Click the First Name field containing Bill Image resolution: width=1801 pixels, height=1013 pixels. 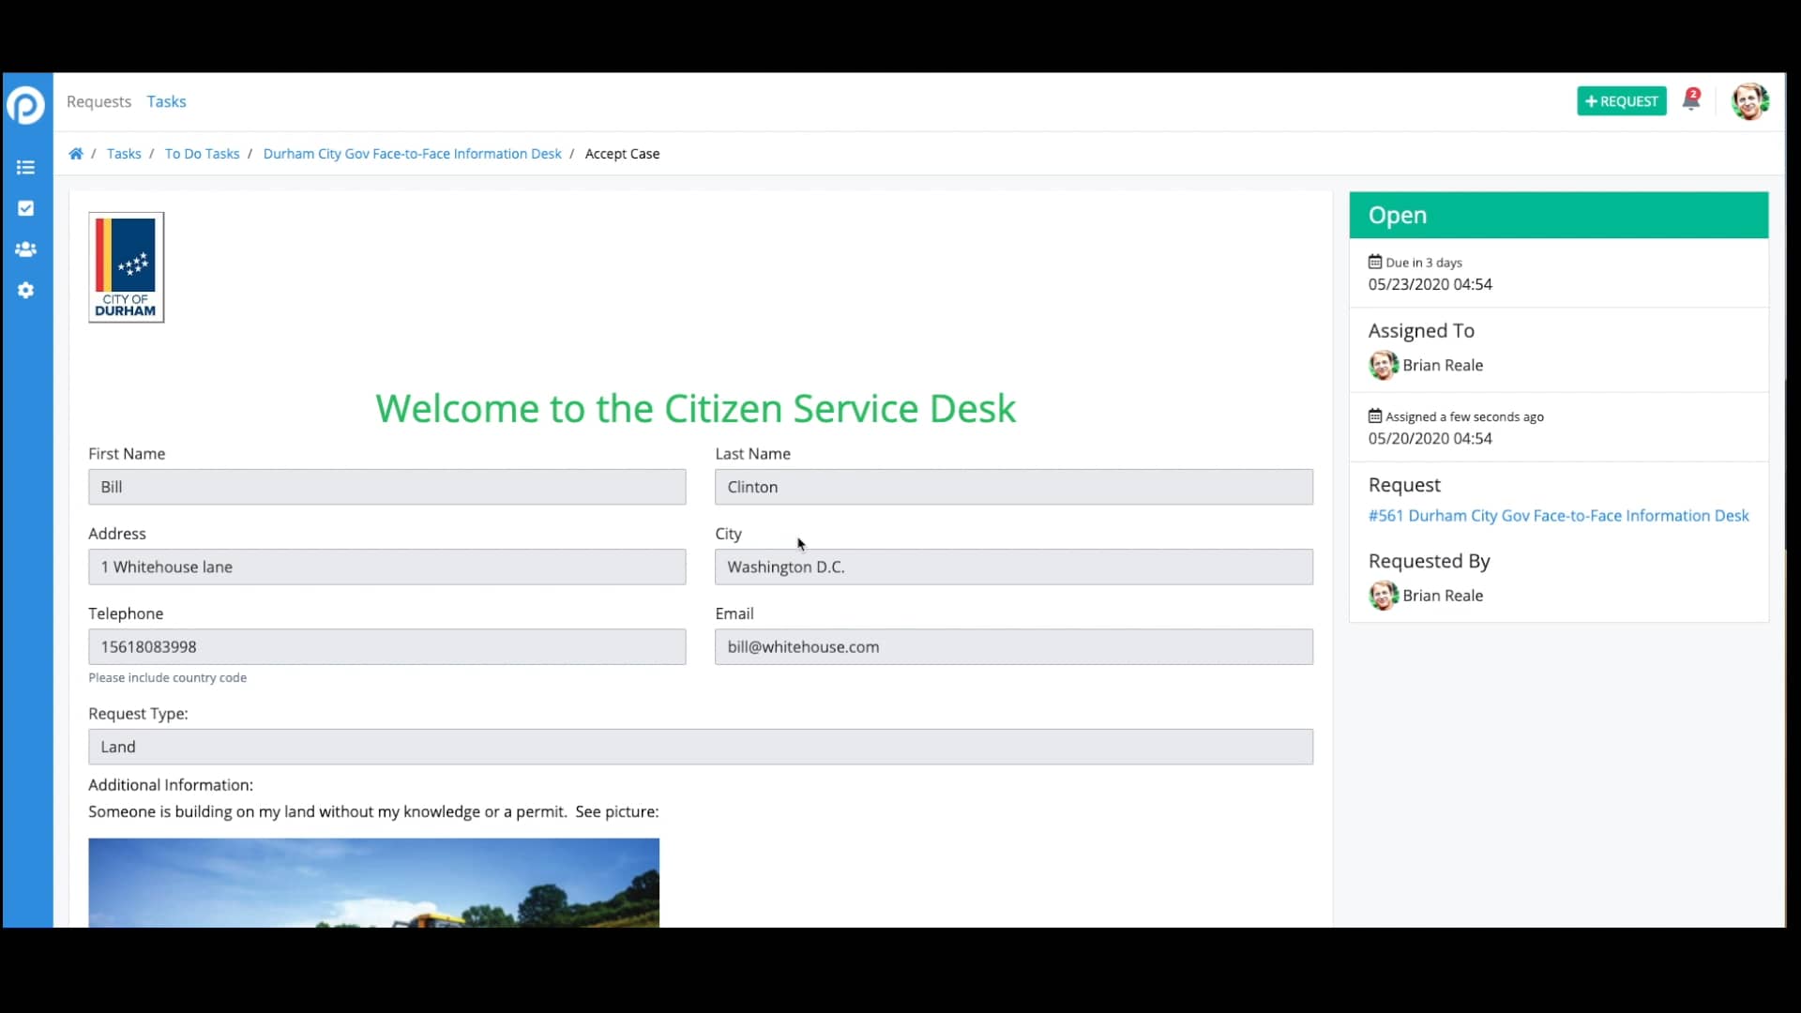click(x=386, y=486)
